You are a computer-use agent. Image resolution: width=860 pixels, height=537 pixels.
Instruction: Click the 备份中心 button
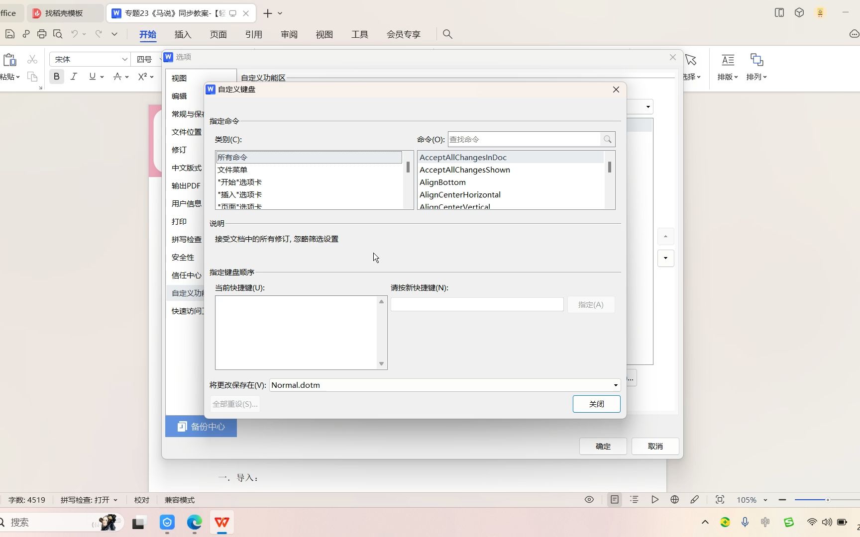(x=201, y=427)
